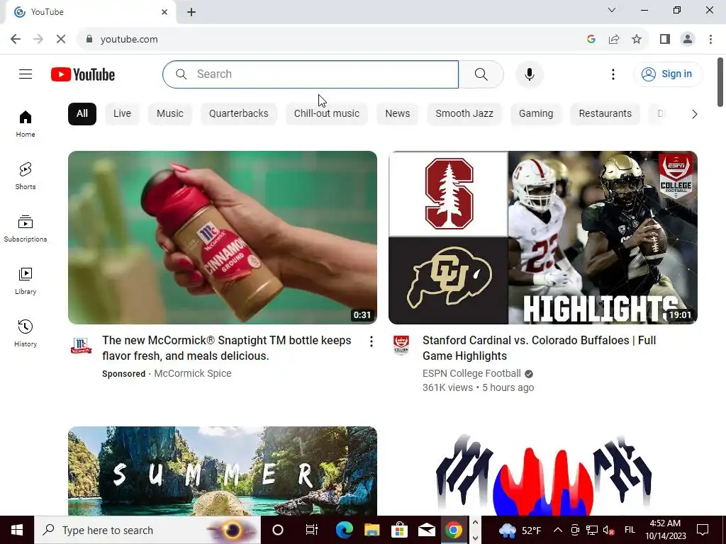Launch Microsoft Edge from the taskbar

(344, 530)
